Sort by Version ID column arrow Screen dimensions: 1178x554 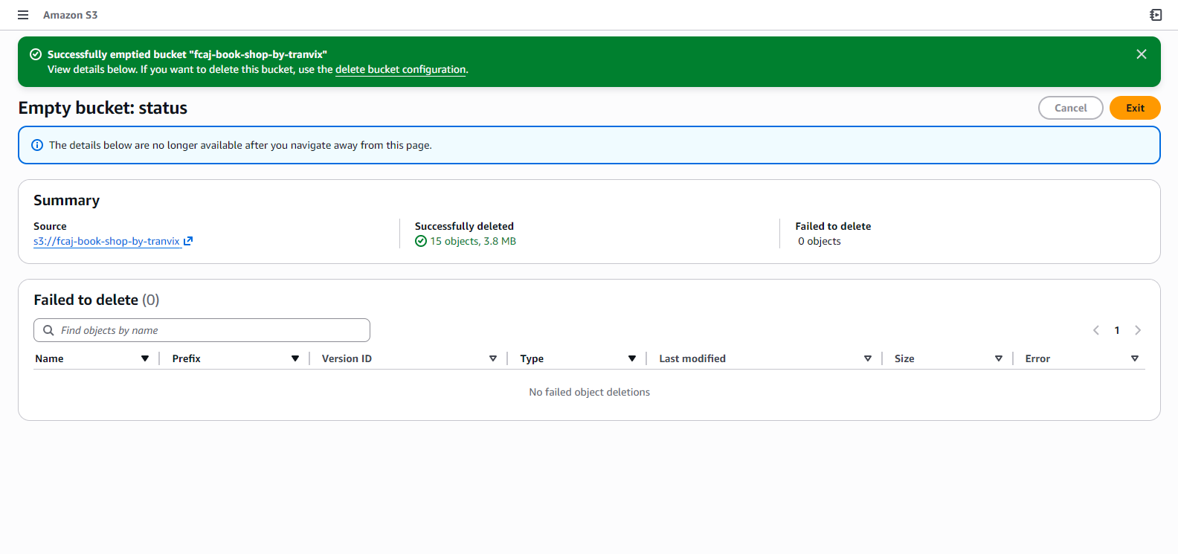(x=493, y=358)
